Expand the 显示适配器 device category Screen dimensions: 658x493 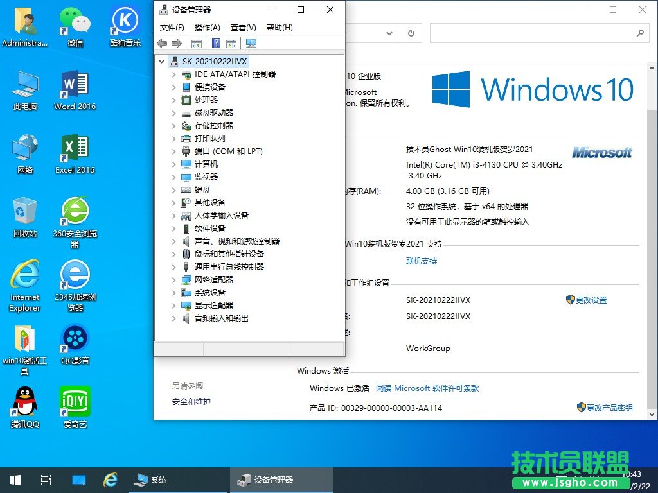173,306
